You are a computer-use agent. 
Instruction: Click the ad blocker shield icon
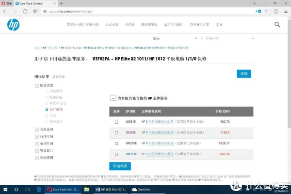[259, 11]
